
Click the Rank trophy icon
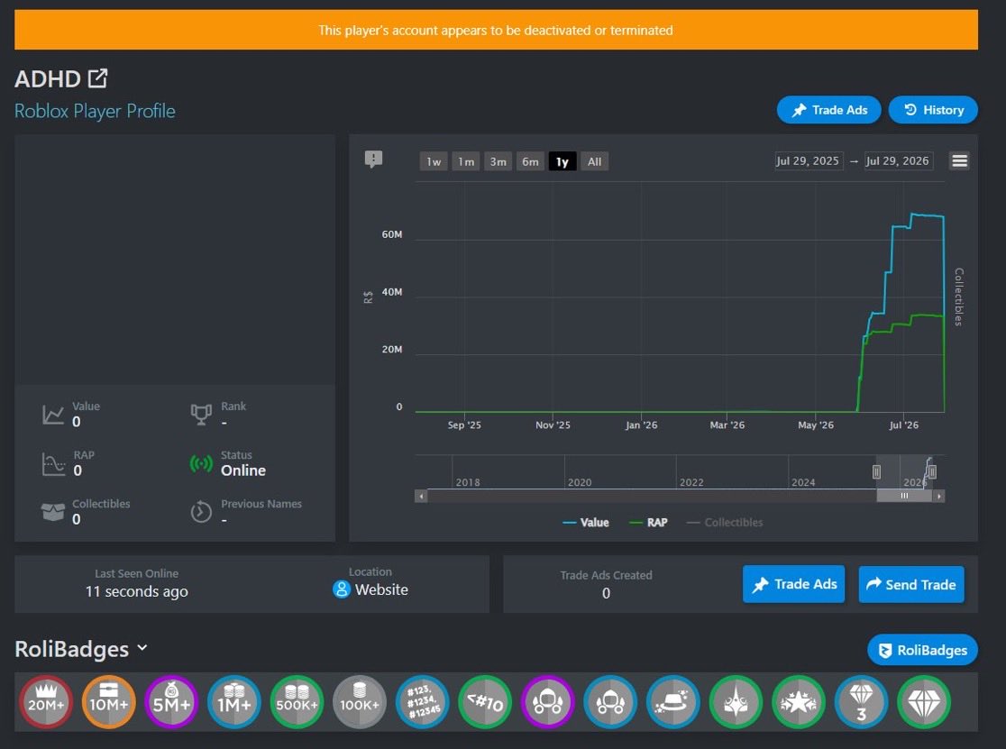[201, 415]
